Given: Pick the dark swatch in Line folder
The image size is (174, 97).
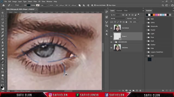Looking at the screenshot, I should (x=150, y=60).
